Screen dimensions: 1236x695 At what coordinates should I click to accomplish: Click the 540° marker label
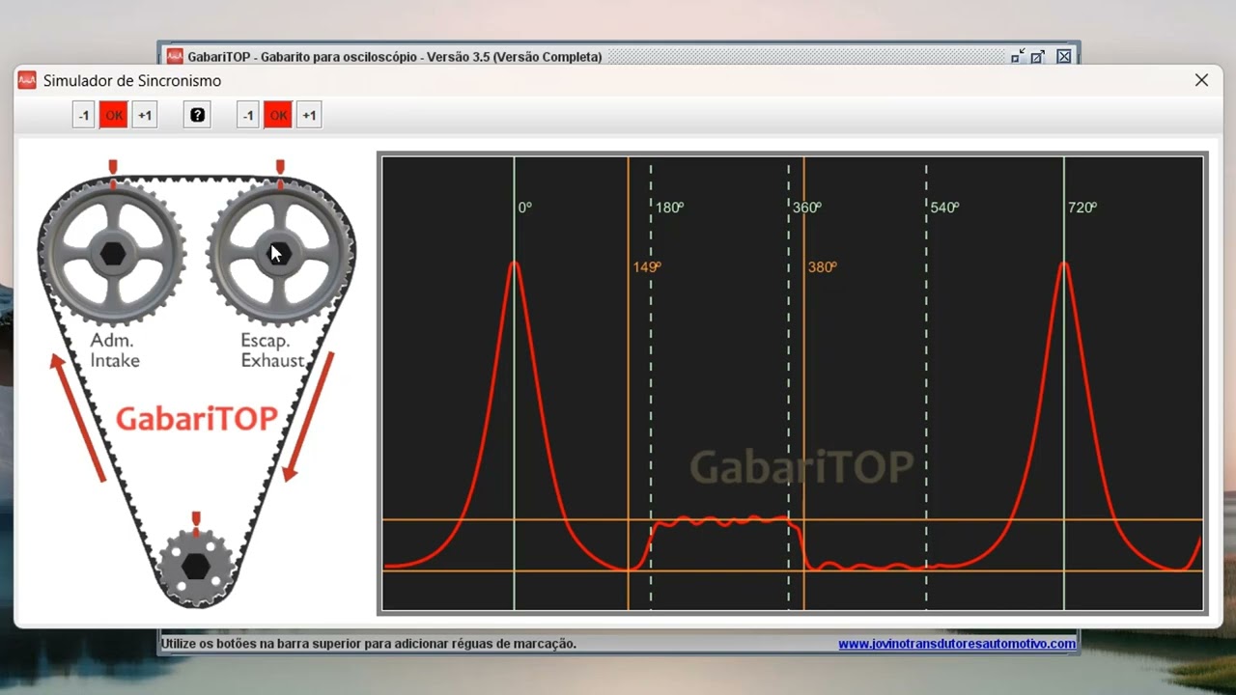pyautogui.click(x=944, y=208)
